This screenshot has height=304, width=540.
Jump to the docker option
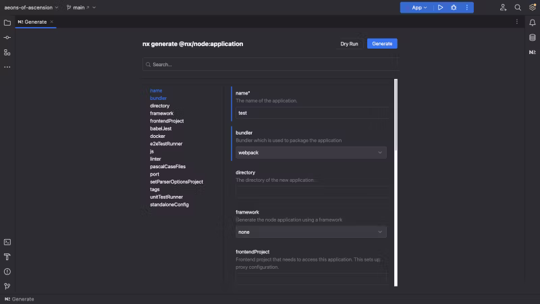tap(157, 136)
